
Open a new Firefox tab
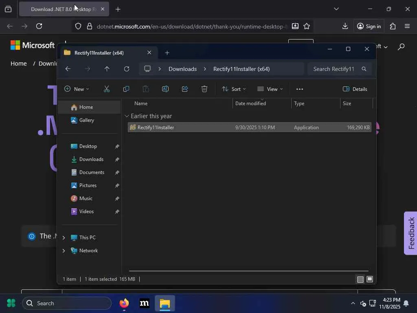click(118, 9)
